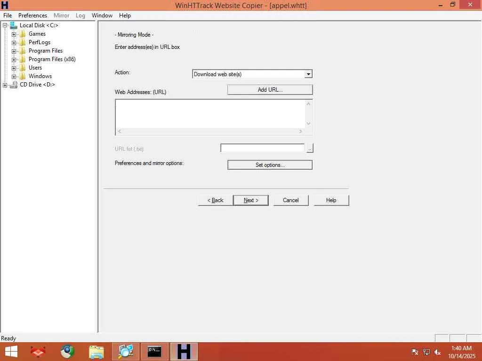Open the Mirror menu
This screenshot has width=482, height=361.
(x=62, y=16)
